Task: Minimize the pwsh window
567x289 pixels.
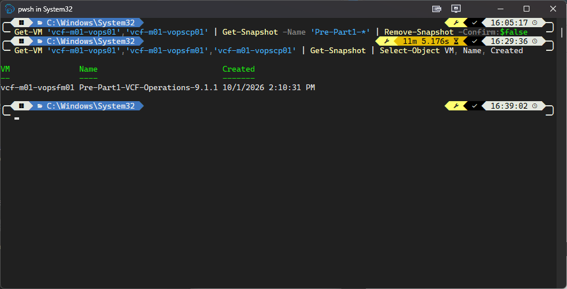Action: (501, 9)
